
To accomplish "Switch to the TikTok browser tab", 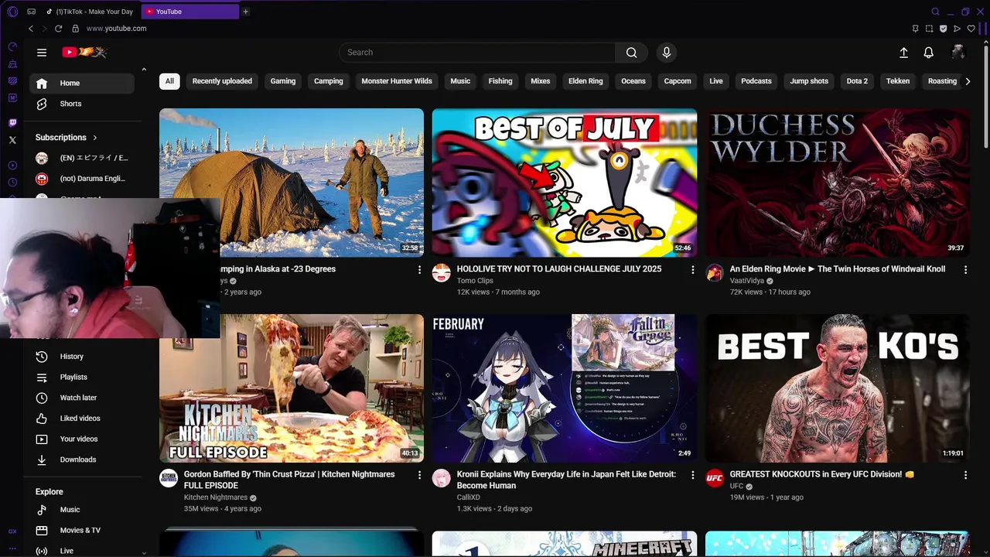I will (90, 12).
